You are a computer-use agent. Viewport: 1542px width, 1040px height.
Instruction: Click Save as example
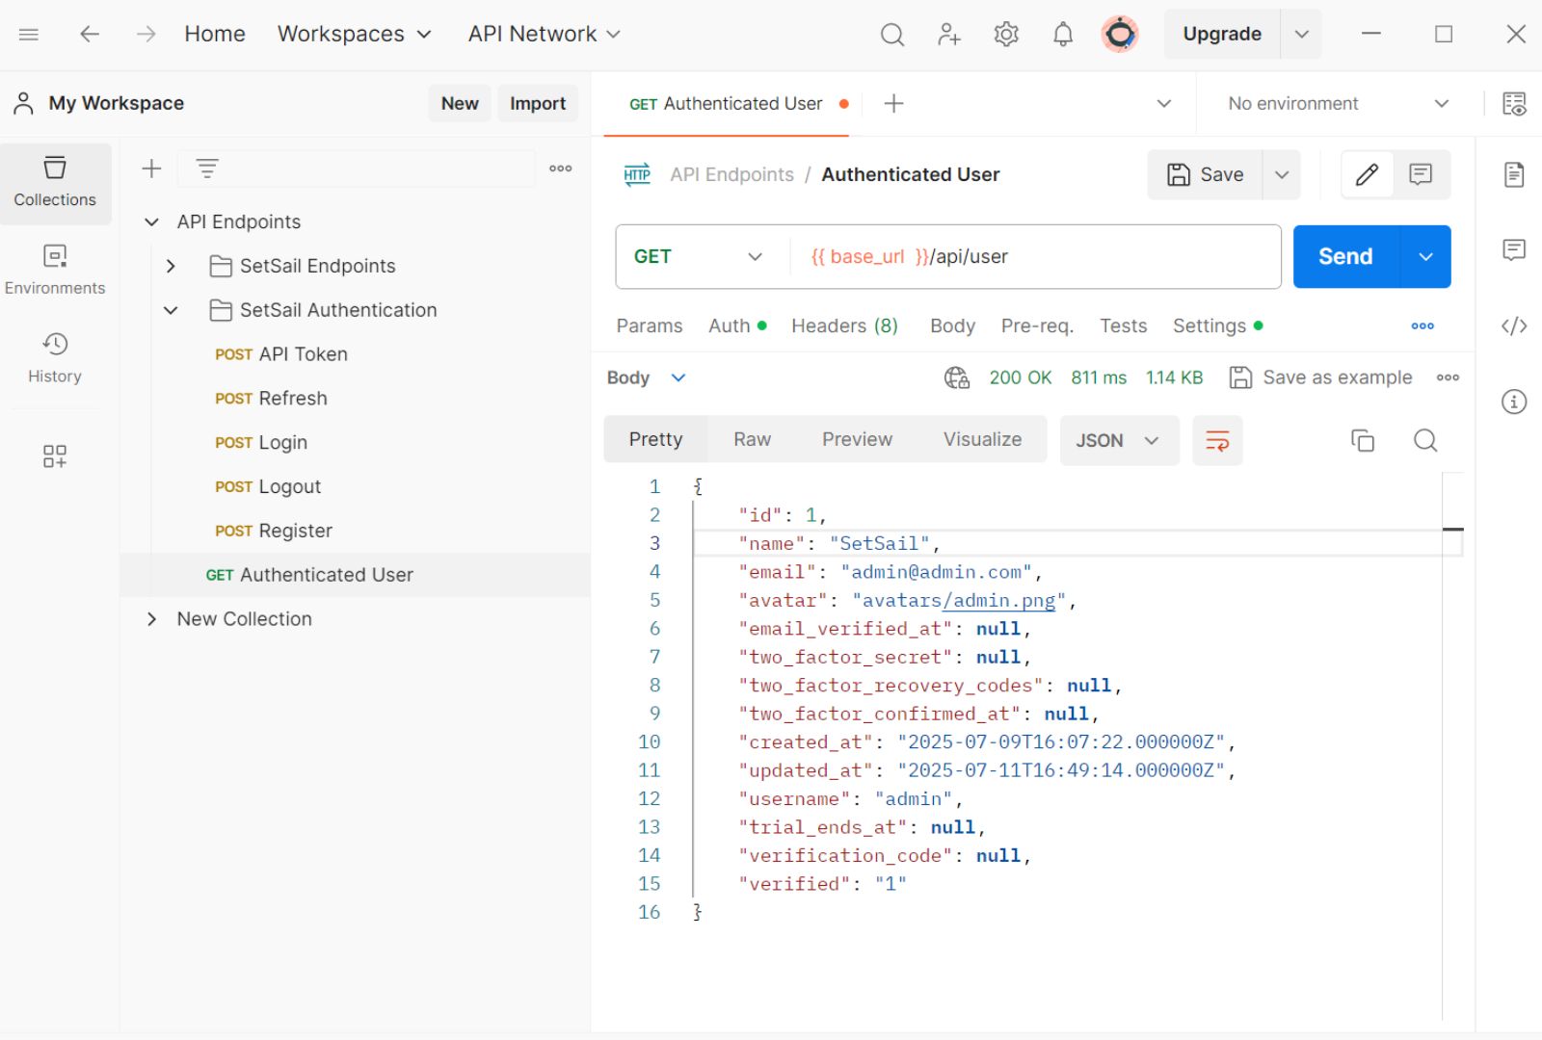click(1320, 377)
